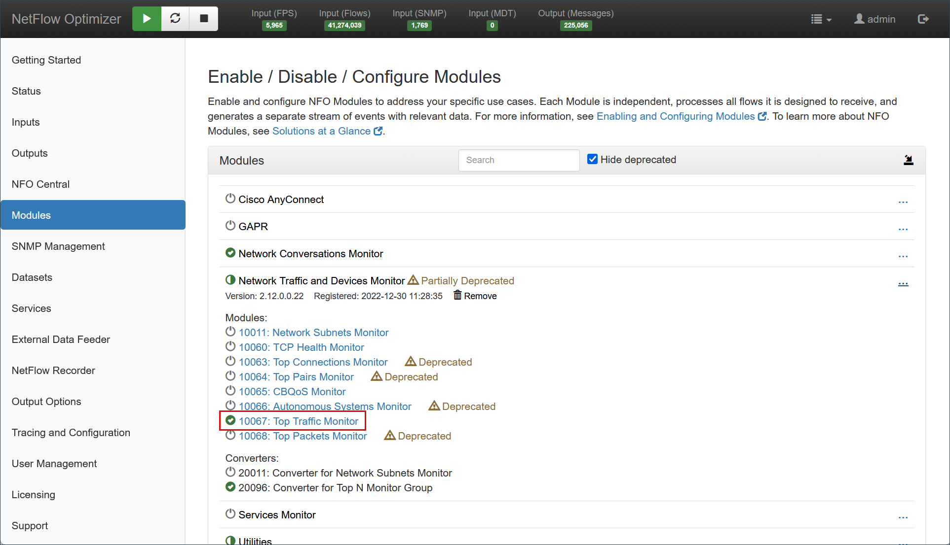
Task: Go to Datasets sidebar item
Action: tap(32, 277)
